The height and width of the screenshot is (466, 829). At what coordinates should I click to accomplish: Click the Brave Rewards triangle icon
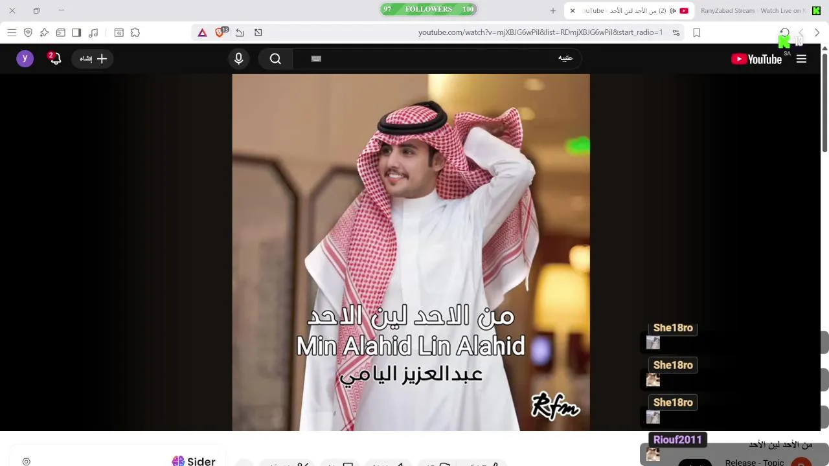(x=202, y=32)
